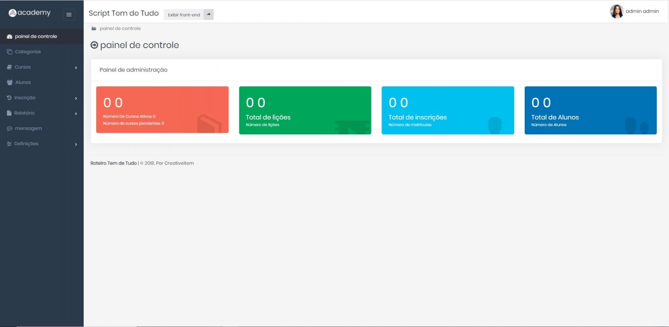669x327 pixels.
Task: Expand the Inscrição submenu arrow
Action: (76, 98)
